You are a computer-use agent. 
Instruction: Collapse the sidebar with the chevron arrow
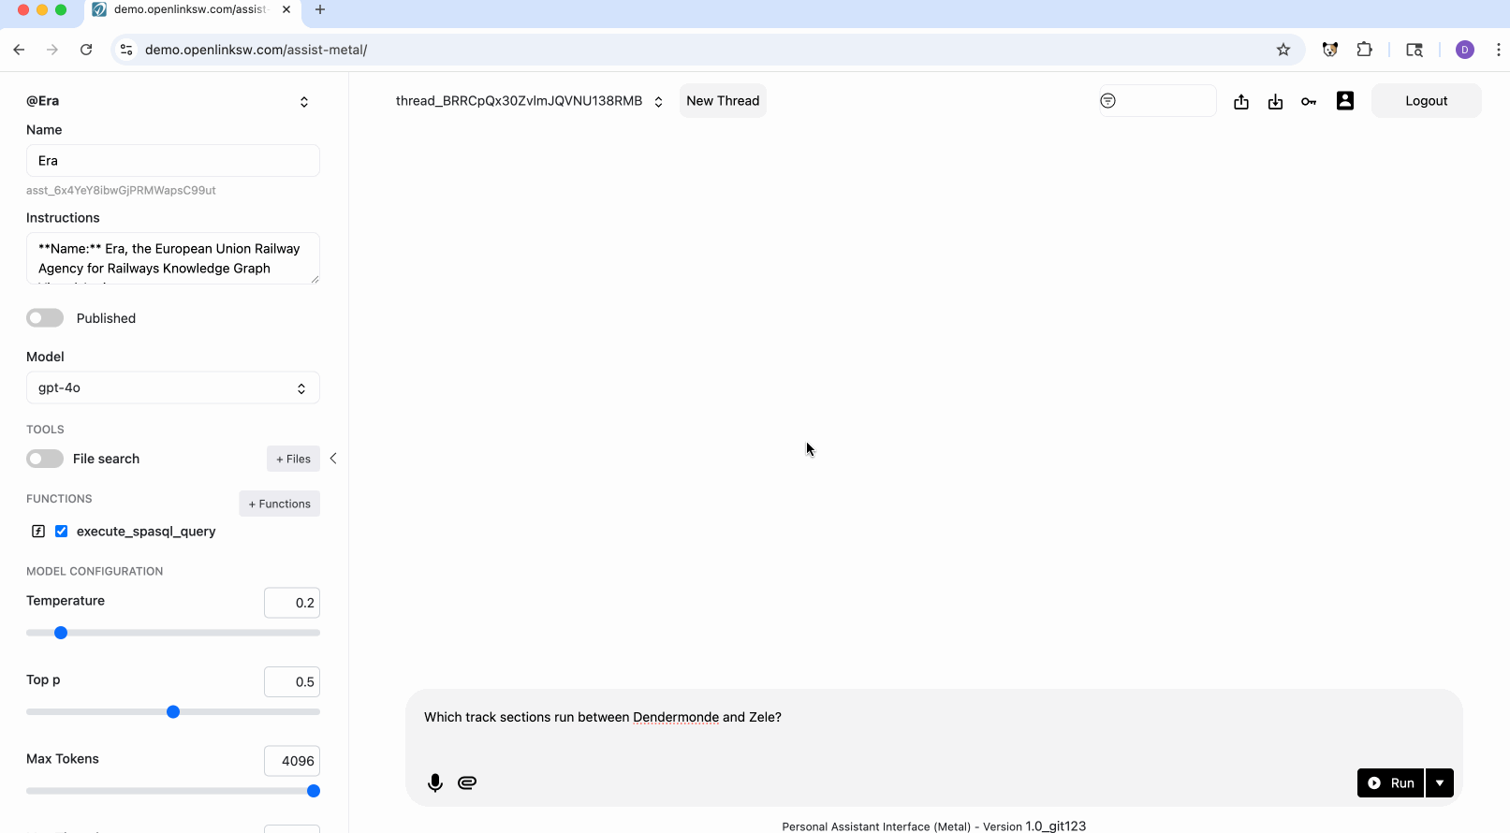pos(333,459)
